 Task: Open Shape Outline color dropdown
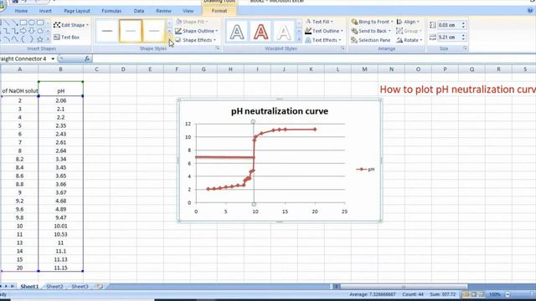coord(196,31)
